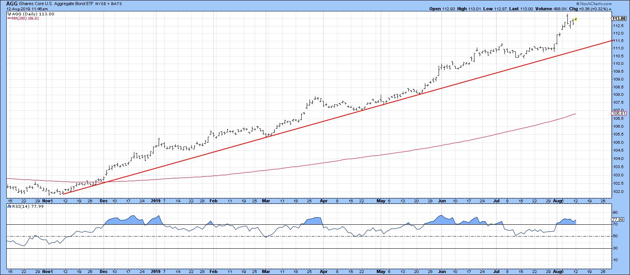Click the 50 label on RSI axis
The width and height of the screenshot is (630, 275).
[x=616, y=236]
